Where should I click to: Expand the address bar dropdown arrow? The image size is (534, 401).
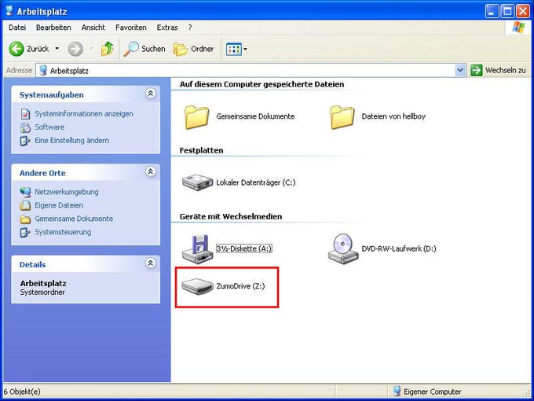(x=460, y=71)
